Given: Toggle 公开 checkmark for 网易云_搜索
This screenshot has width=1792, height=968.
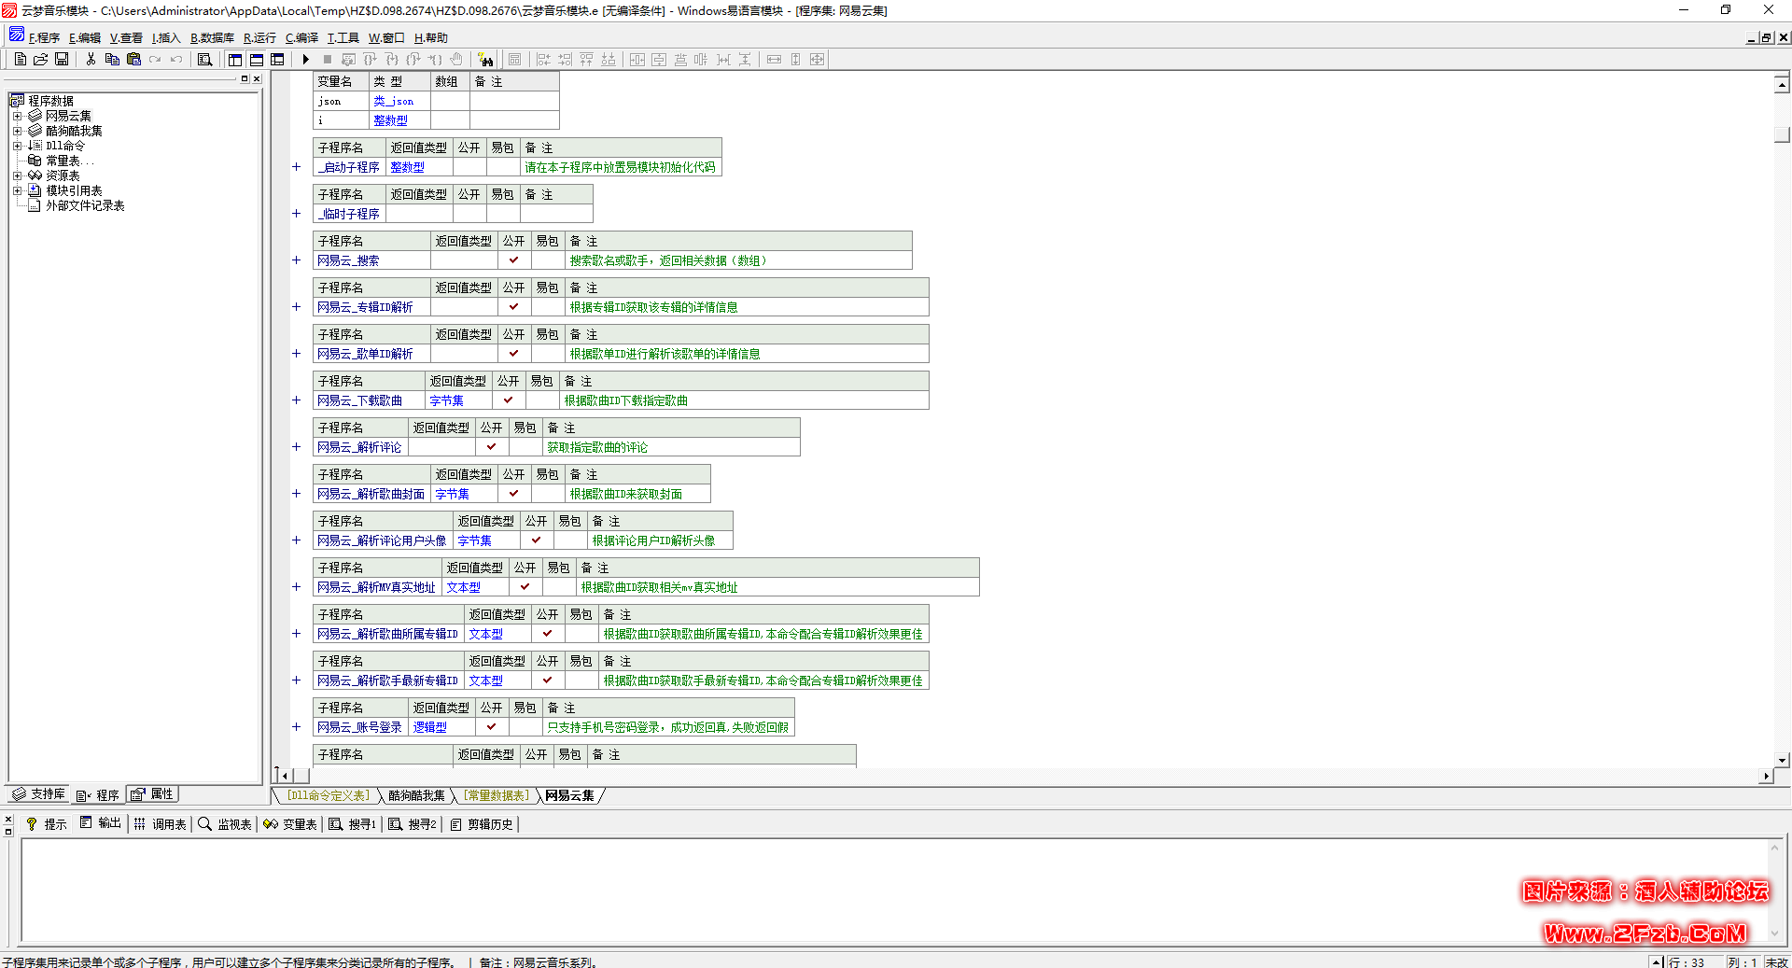Looking at the screenshot, I should [514, 260].
